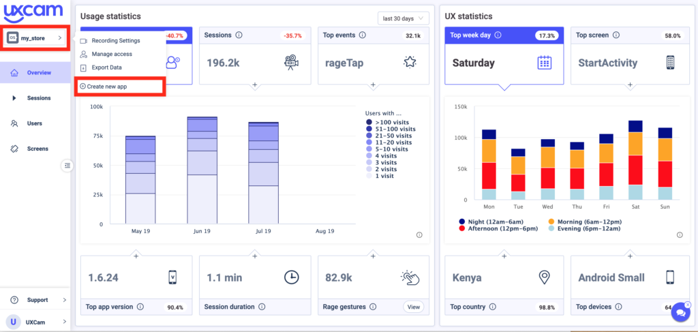Collapse the sidebar with the toggle button
698x332 pixels.
(x=67, y=166)
